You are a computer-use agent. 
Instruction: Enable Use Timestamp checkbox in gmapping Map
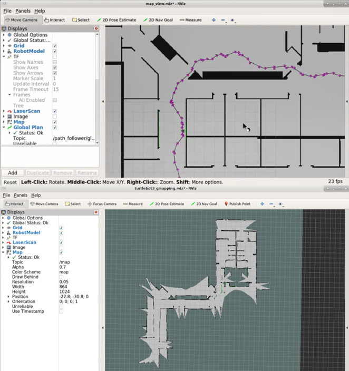[x=61, y=311]
